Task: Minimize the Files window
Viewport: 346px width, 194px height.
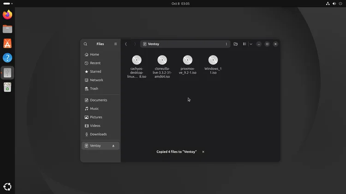Action: point(259,44)
